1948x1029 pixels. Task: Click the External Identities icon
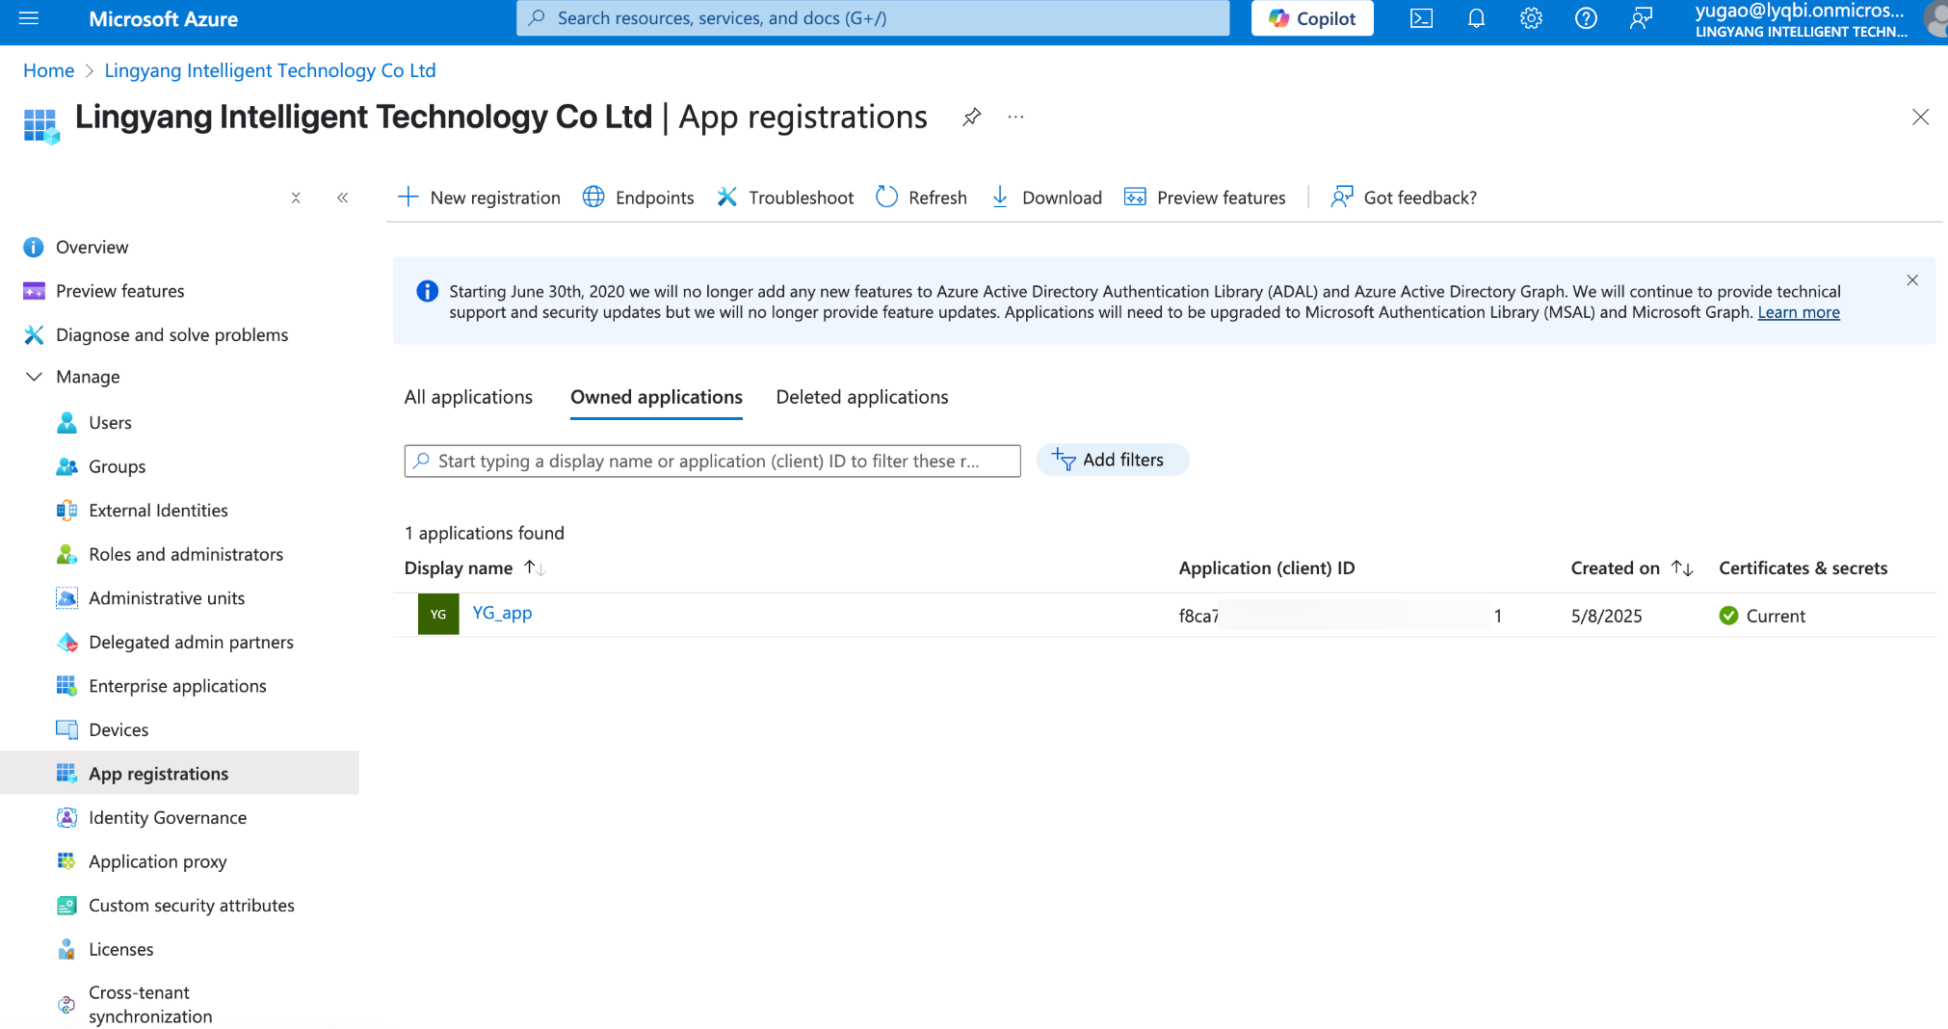click(x=66, y=511)
